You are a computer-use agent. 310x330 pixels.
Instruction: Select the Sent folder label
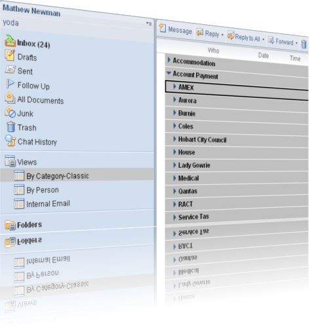(25, 71)
